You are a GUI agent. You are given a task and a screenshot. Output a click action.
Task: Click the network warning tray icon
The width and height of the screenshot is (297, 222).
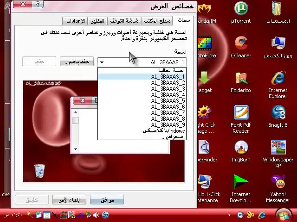pos(71,215)
